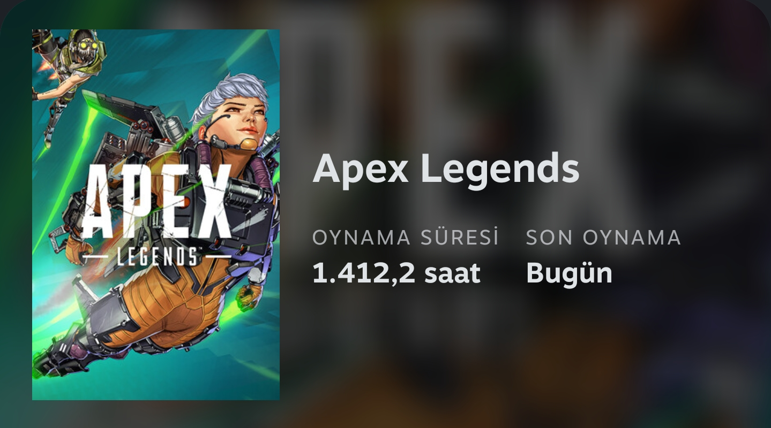
Task: Select the OYNAMA SÜRESİ label
Action: 406,238
